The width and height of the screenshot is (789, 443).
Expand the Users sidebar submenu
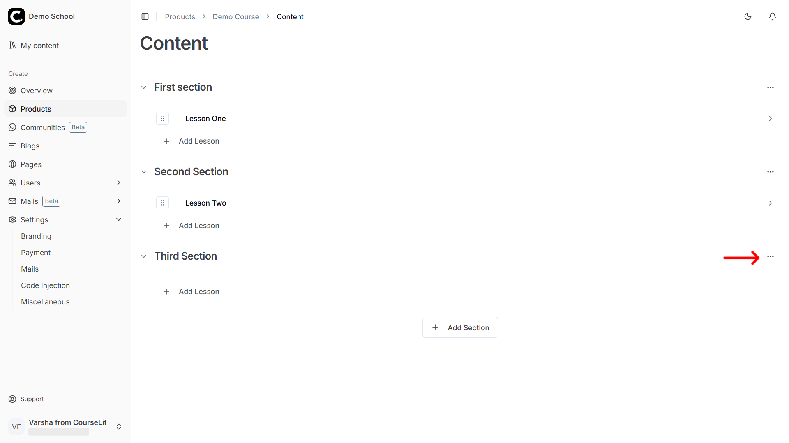click(x=119, y=183)
